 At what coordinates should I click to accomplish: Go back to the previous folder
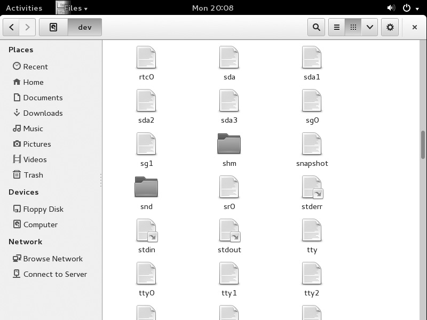(x=11, y=27)
